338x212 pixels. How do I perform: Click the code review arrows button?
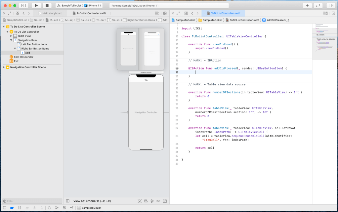318,6
